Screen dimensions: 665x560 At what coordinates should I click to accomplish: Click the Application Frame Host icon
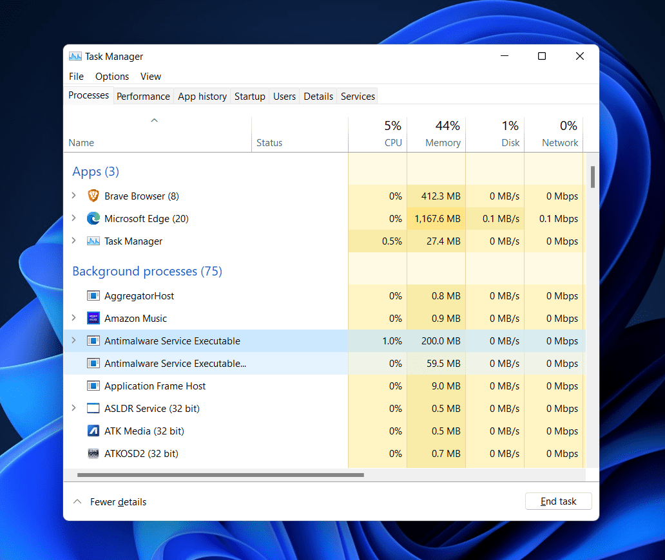pos(93,386)
